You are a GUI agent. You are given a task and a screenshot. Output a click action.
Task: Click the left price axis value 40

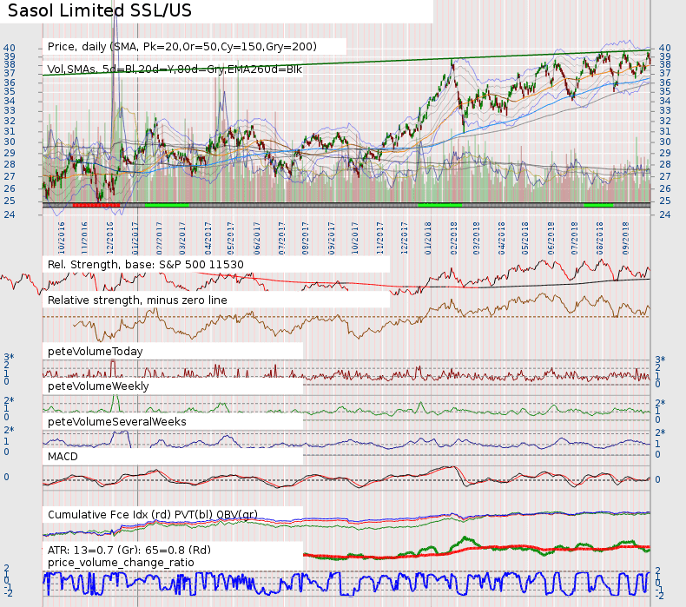[x=10, y=48]
